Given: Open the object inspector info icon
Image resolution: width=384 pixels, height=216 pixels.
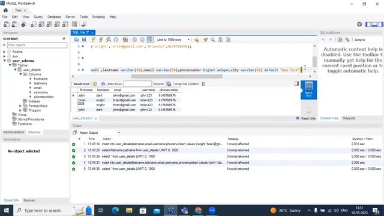Looking at the screenshot, I should click(x=23, y=24).
